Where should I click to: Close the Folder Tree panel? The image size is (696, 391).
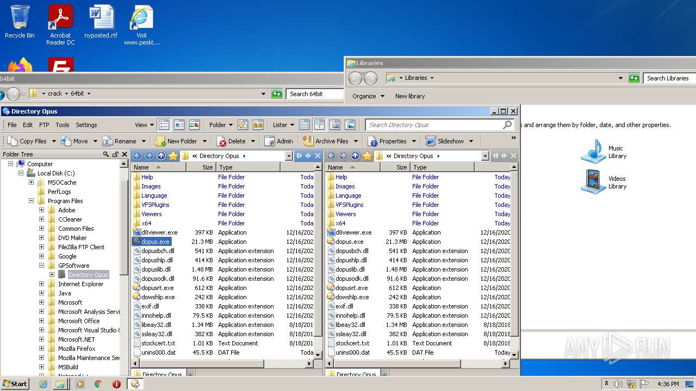125,154
